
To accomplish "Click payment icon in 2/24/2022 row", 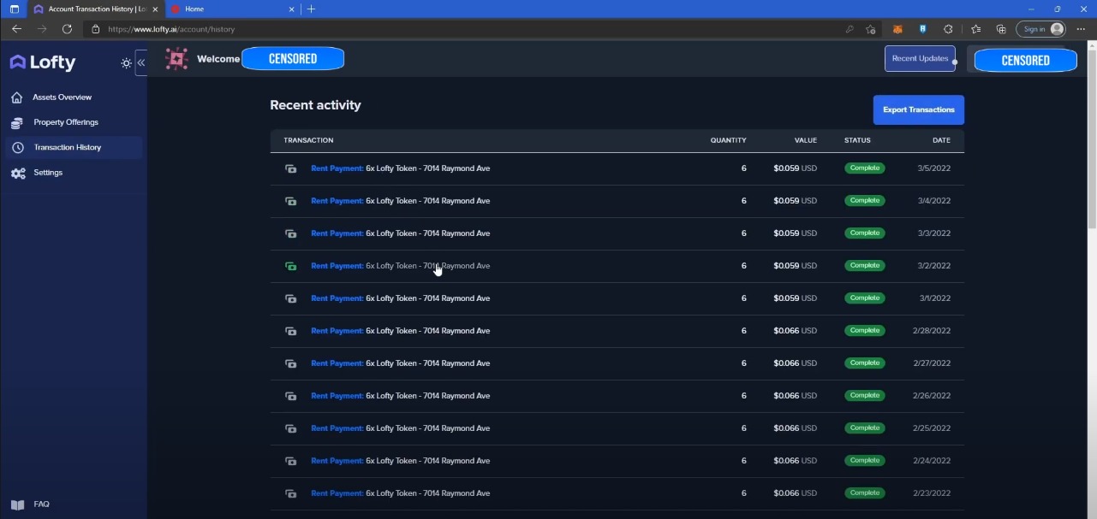I will pyautogui.click(x=290, y=461).
